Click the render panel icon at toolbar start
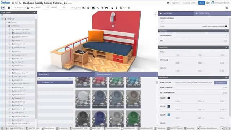 coord(3,8)
